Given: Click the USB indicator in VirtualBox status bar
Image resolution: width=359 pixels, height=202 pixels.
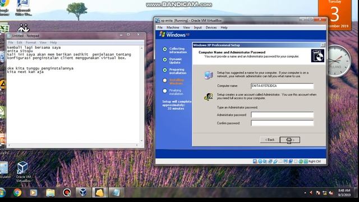Looking at the screenshot, I should point(275,162).
